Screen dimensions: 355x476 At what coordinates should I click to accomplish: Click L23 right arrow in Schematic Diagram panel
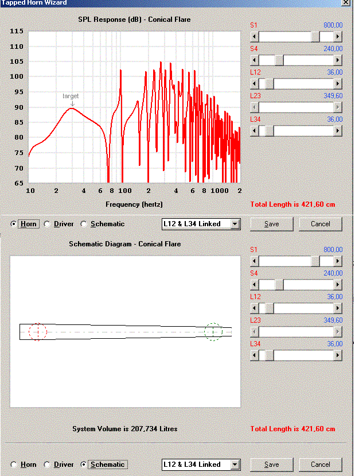pos(338,332)
